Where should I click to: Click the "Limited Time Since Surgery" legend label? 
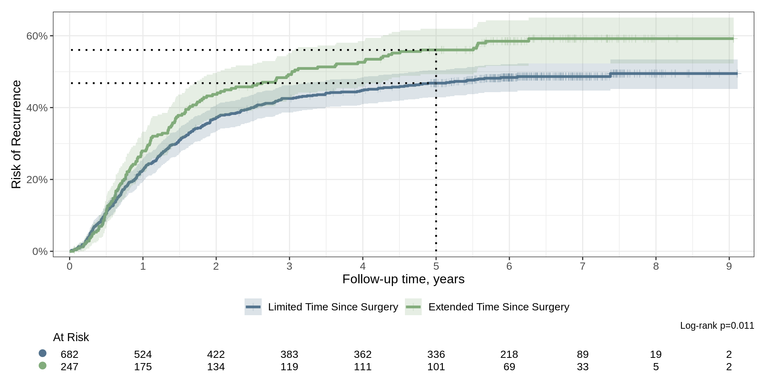[333, 307]
